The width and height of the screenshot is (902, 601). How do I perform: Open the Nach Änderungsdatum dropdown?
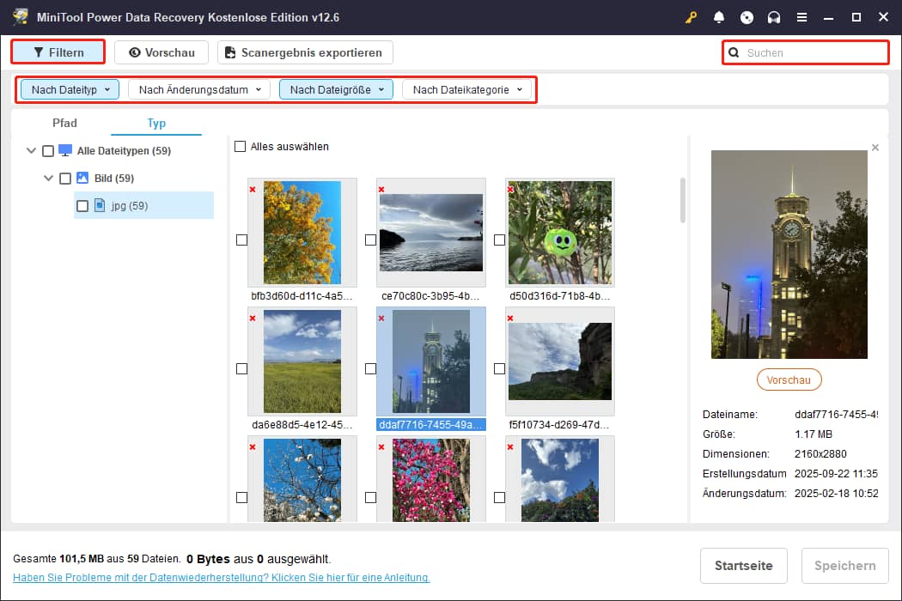pyautogui.click(x=198, y=88)
